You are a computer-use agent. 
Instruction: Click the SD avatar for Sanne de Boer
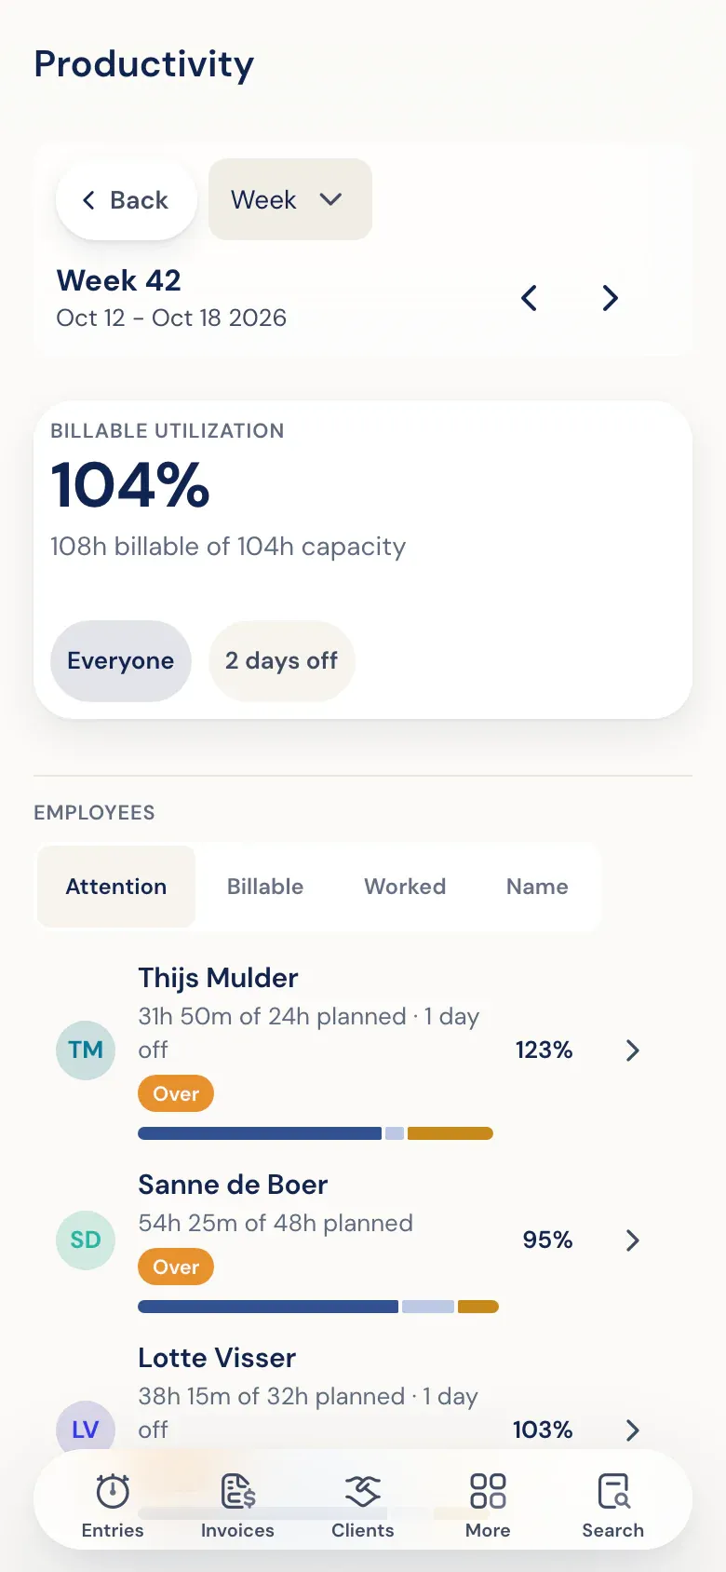(x=86, y=1240)
